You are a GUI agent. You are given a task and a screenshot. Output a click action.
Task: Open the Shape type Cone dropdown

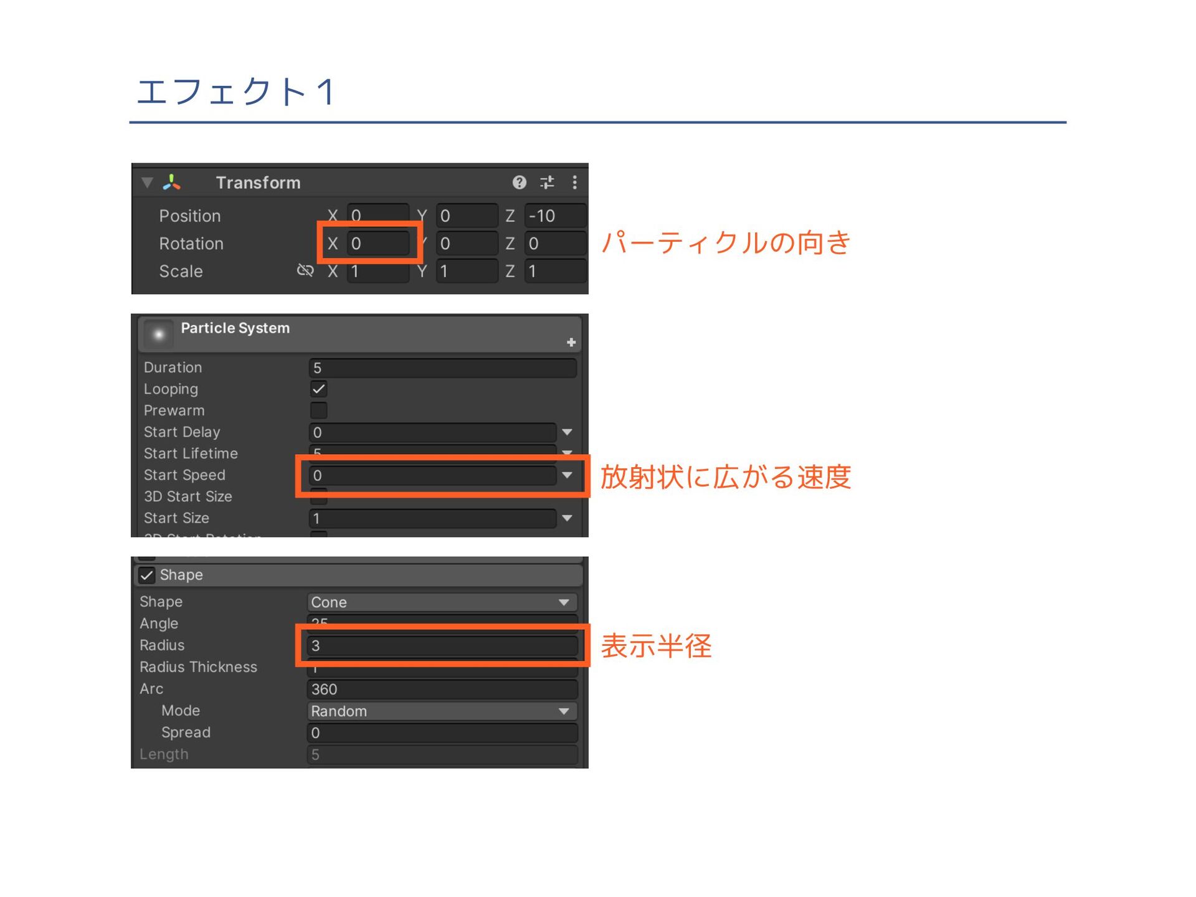point(441,602)
